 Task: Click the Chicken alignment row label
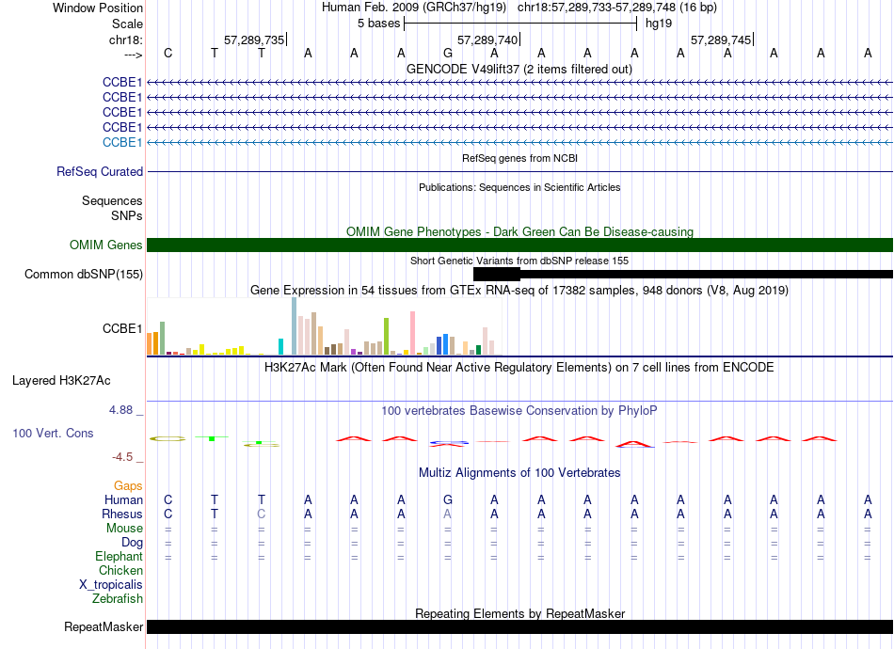coord(120,570)
